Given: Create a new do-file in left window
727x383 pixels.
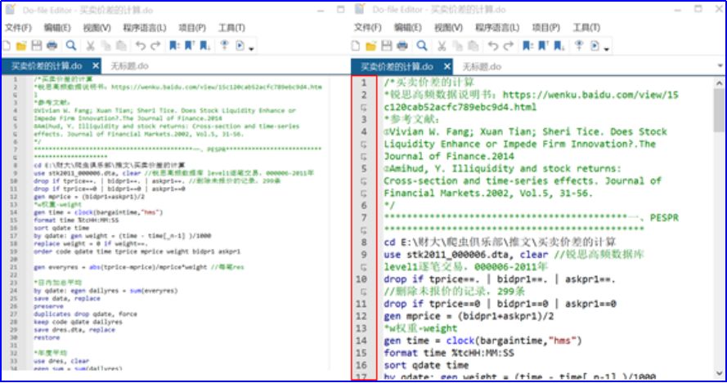Looking at the screenshot, I should pyautogui.click(x=7, y=46).
